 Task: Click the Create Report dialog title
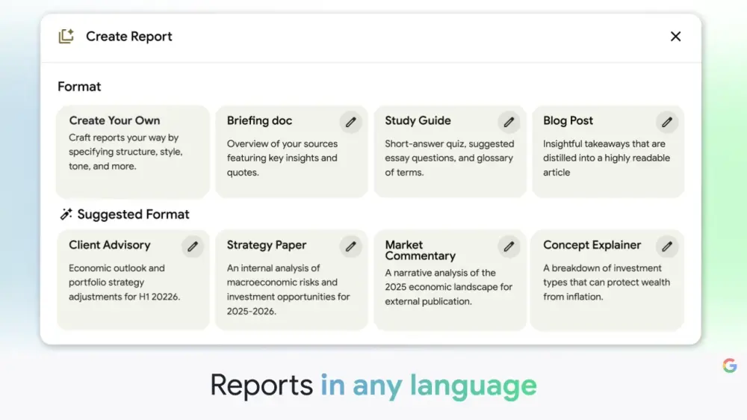coord(128,36)
